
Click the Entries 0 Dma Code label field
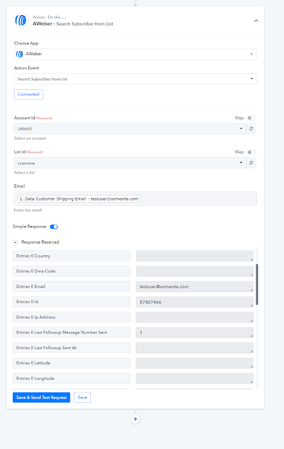click(72, 271)
